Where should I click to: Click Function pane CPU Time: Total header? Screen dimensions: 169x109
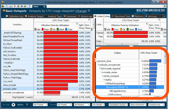coord(61,20)
